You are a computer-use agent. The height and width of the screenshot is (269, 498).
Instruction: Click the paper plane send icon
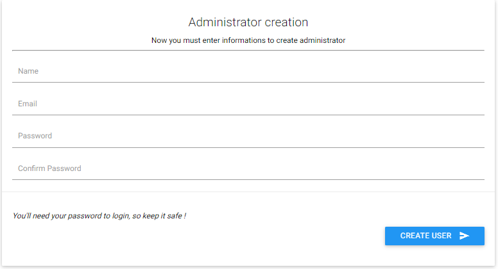(465, 236)
